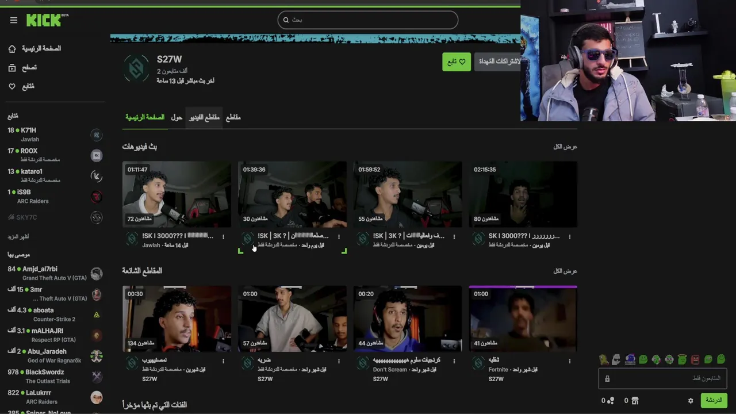
Task: Click 'The Outlast Trials' under BlackSwordz
Action: point(48,381)
